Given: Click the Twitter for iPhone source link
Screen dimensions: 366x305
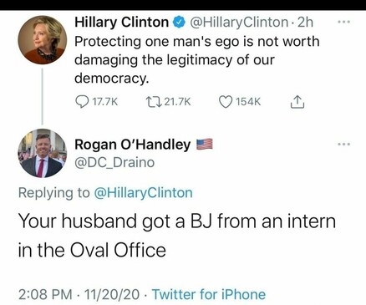Looking at the screenshot, I should [x=209, y=294].
